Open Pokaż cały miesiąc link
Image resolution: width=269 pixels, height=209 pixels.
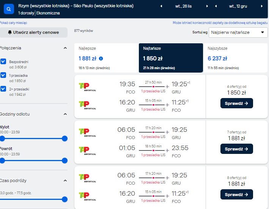[x=13, y=23]
